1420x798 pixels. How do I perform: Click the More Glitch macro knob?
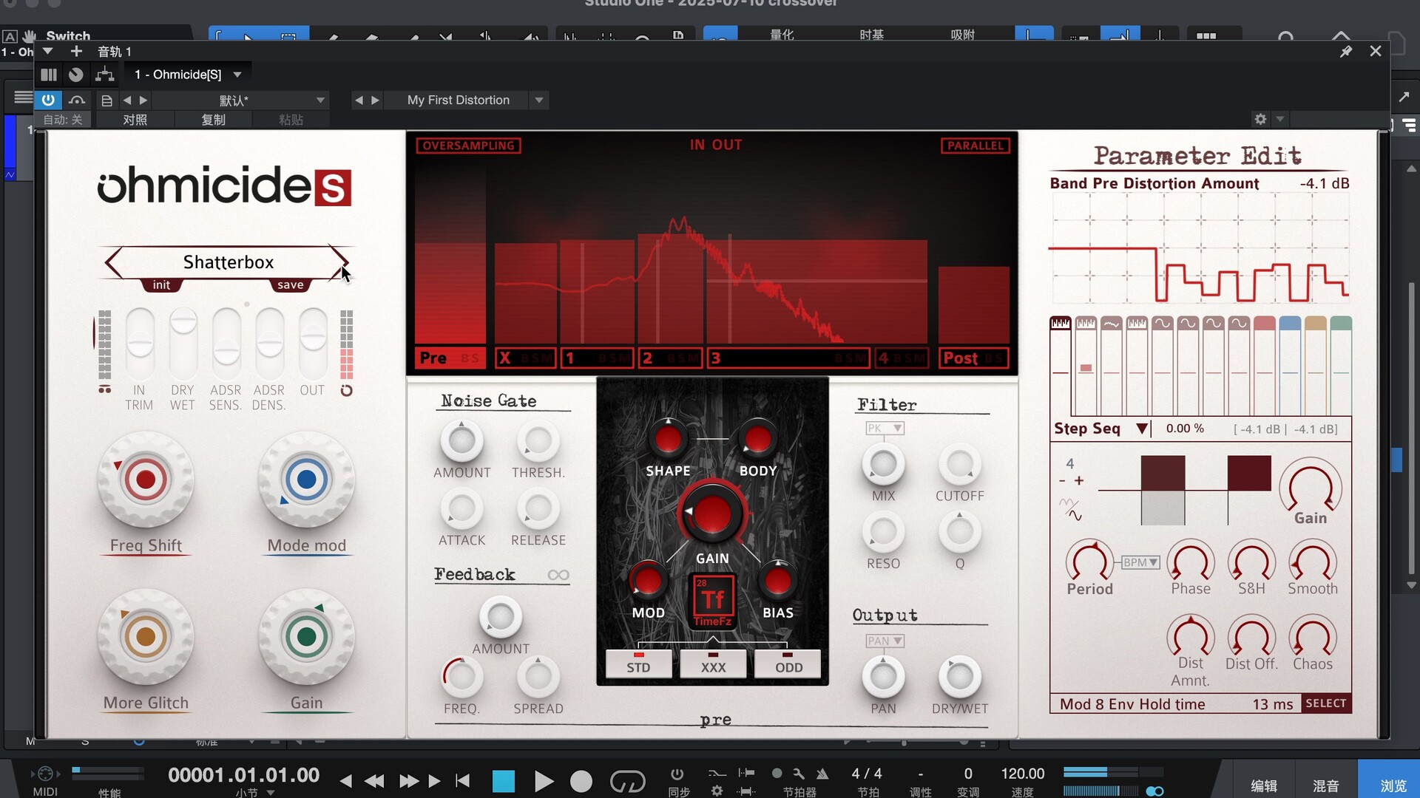pyautogui.click(x=146, y=637)
